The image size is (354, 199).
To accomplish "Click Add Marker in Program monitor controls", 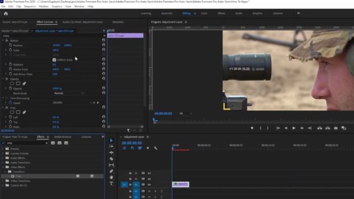I will pos(252,128).
